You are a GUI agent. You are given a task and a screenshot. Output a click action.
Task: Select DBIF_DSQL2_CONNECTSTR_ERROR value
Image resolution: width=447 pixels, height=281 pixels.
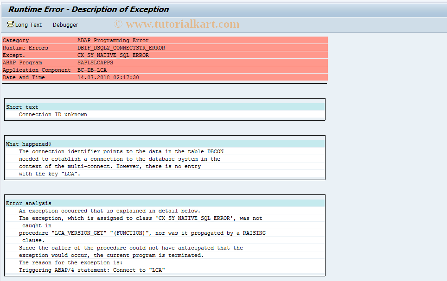pyautogui.click(x=121, y=48)
